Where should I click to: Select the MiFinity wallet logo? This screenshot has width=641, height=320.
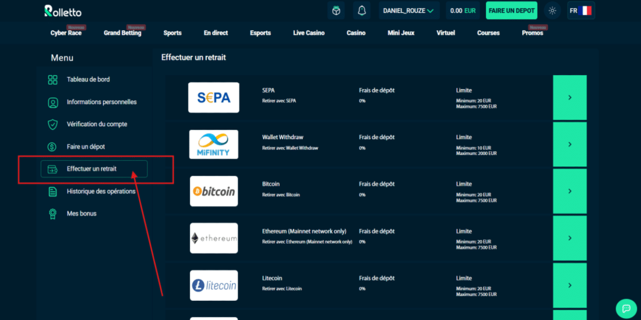214,144
